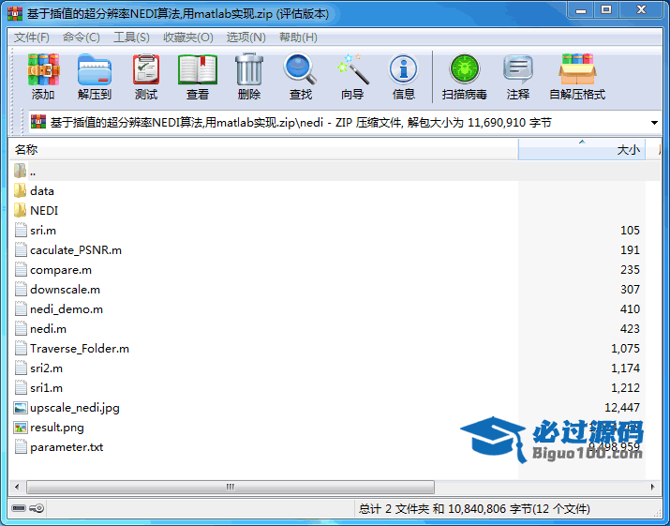670x526 pixels.
Task: Select the nedi_demo.m file name
Action: 67,309
